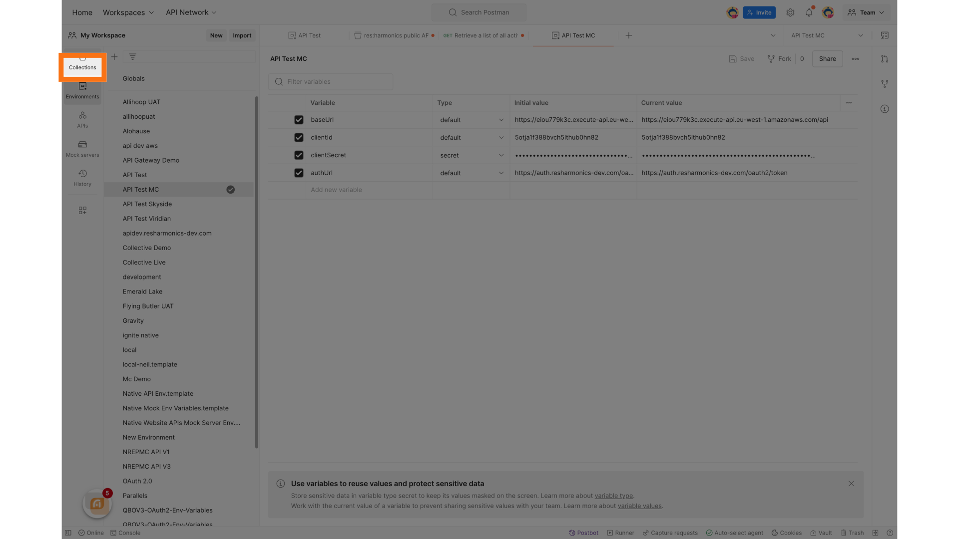This screenshot has width=959, height=539.
Task: Expand the API Network menu
Action: (191, 12)
